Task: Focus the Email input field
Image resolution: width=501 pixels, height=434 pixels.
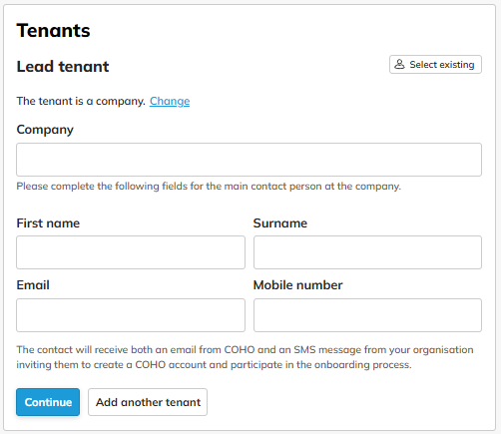Action: pyautogui.click(x=131, y=315)
